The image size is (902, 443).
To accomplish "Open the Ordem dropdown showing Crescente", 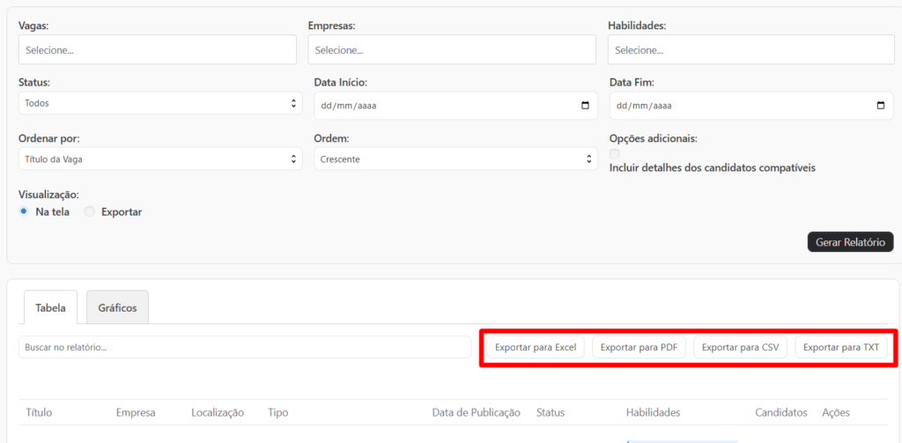I will coord(455,159).
